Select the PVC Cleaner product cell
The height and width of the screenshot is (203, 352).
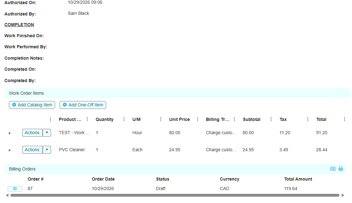tap(72, 150)
